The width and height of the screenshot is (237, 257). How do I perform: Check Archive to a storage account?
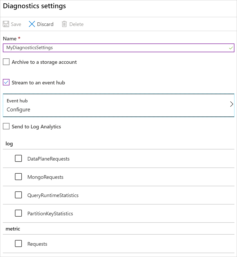[x=6, y=62]
